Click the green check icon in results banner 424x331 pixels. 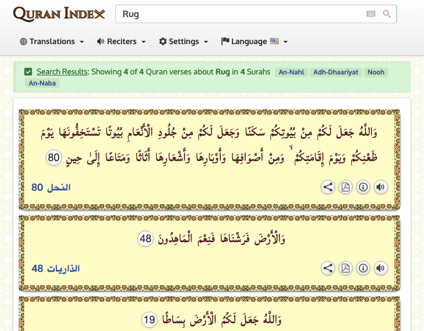click(28, 72)
